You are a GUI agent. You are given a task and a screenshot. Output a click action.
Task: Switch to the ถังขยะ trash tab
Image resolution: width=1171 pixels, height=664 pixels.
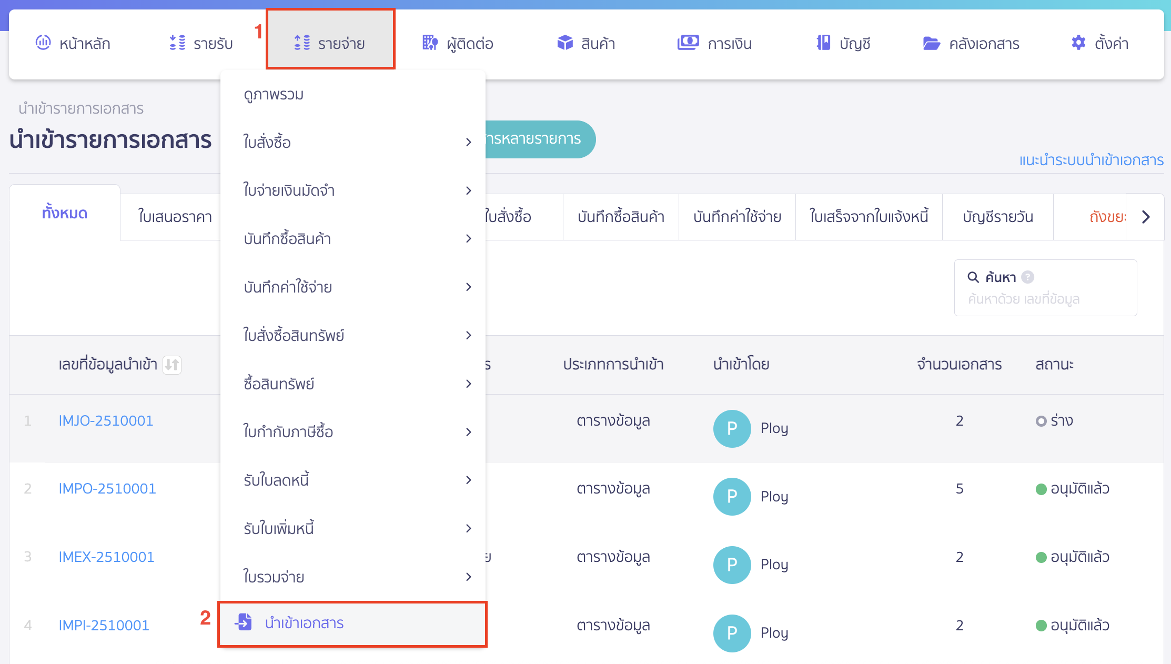(x=1105, y=216)
